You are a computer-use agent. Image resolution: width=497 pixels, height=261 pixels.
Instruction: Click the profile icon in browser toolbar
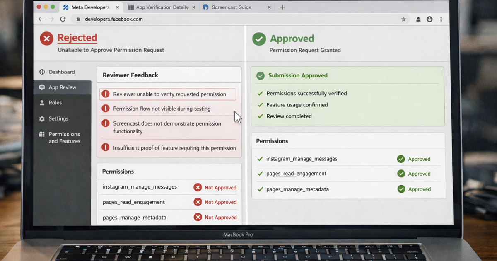[429, 19]
